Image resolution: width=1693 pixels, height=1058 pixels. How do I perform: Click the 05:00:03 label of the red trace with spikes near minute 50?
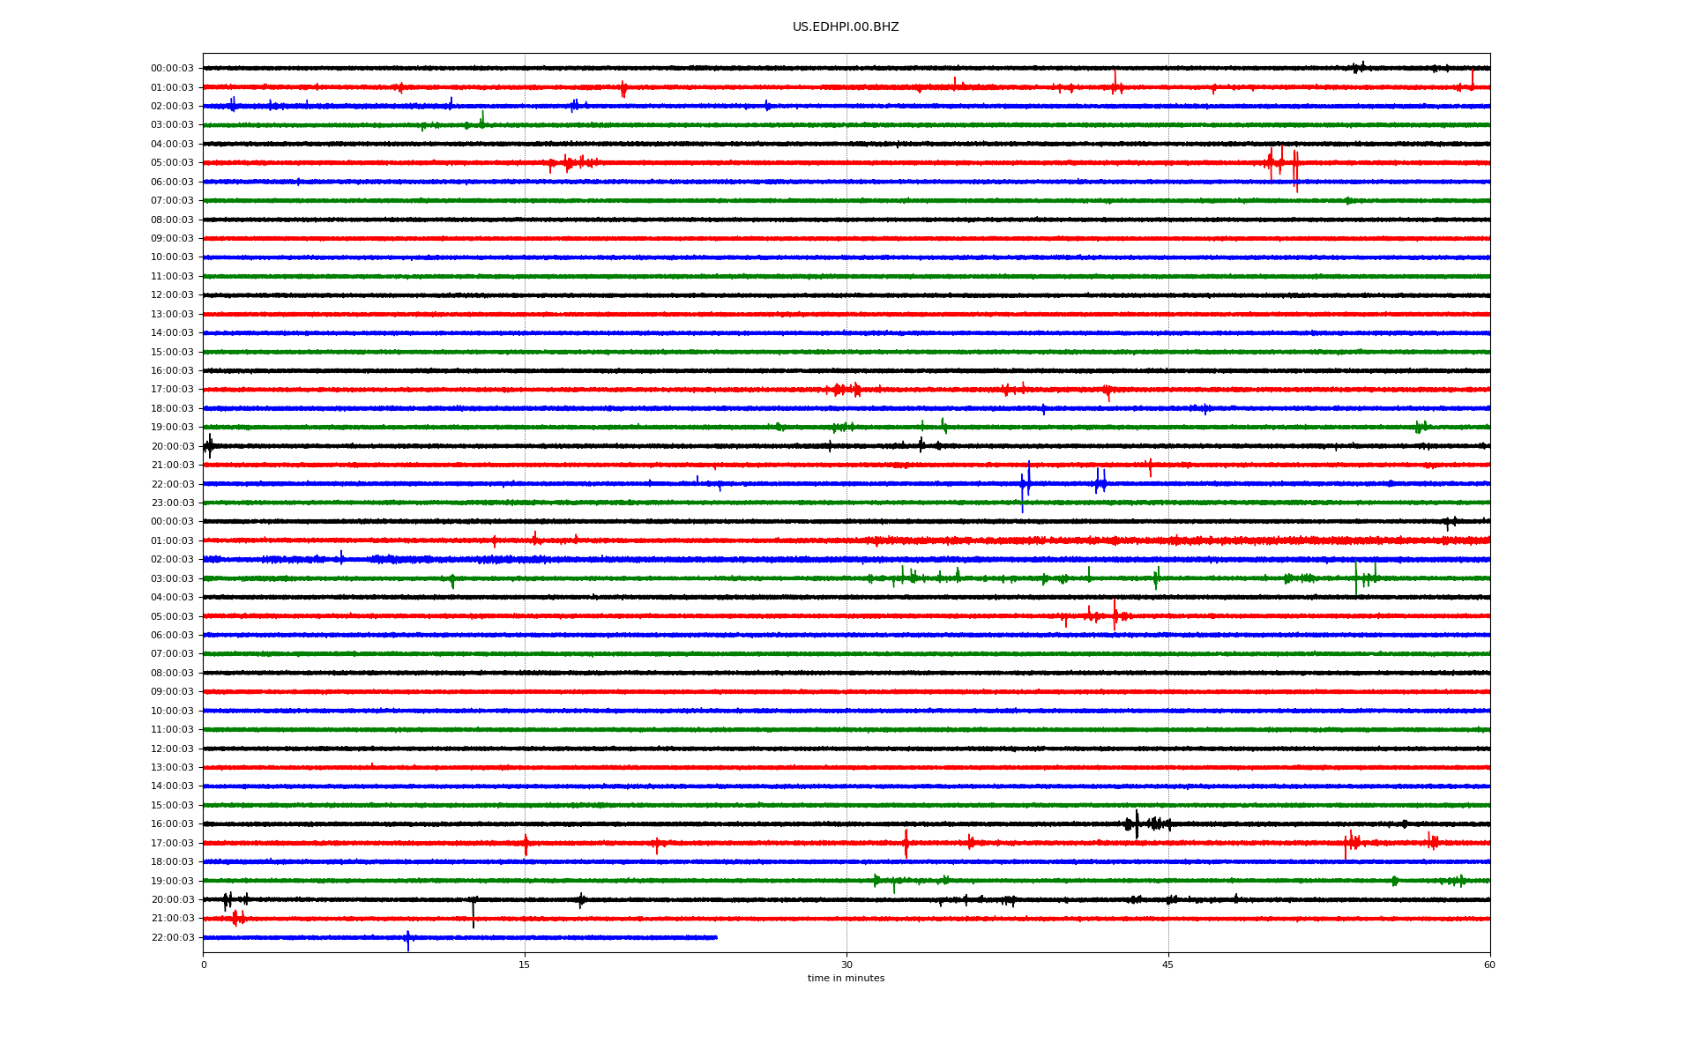tap(172, 162)
